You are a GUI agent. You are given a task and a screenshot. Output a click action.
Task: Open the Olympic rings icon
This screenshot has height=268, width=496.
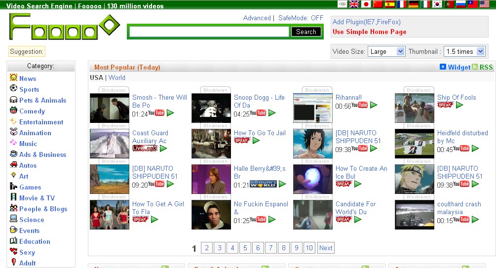[343, 4]
